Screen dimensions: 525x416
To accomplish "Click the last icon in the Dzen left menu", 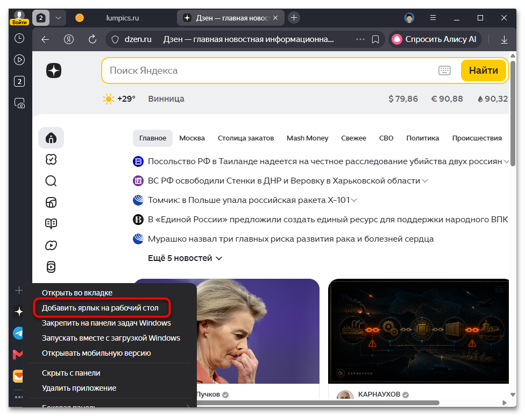I will pos(51,267).
